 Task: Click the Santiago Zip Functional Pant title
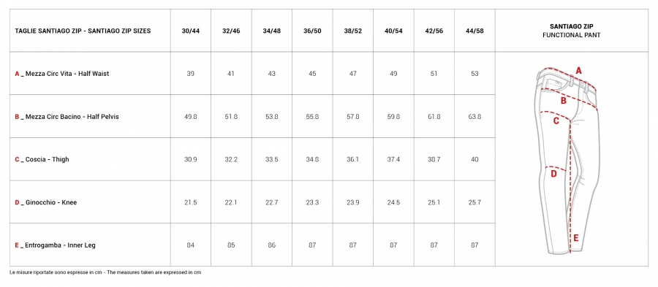click(571, 31)
